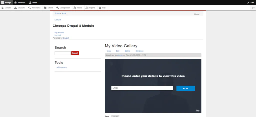Click the My Video Gallery title

point(121,46)
